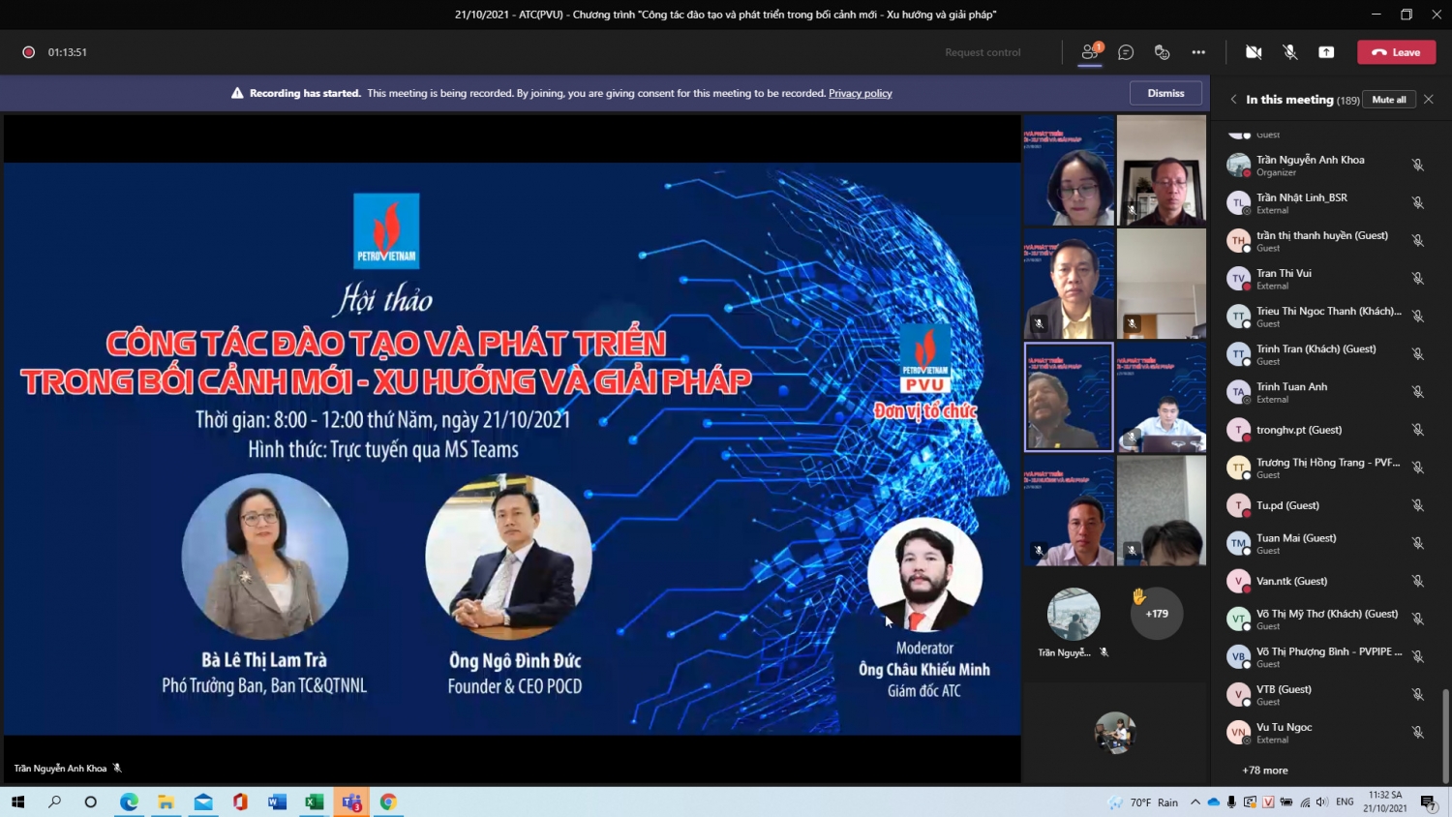Screen dimensions: 1452x817
Task: Close the participants side panel
Action: 1429,100
